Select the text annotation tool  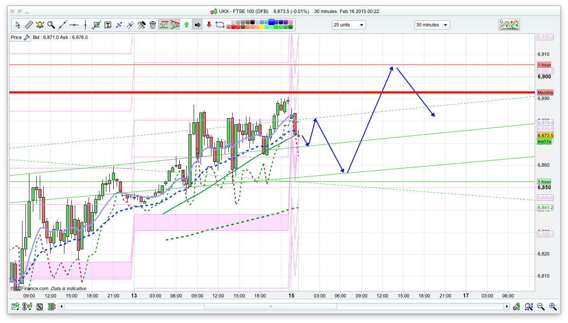click(108, 25)
